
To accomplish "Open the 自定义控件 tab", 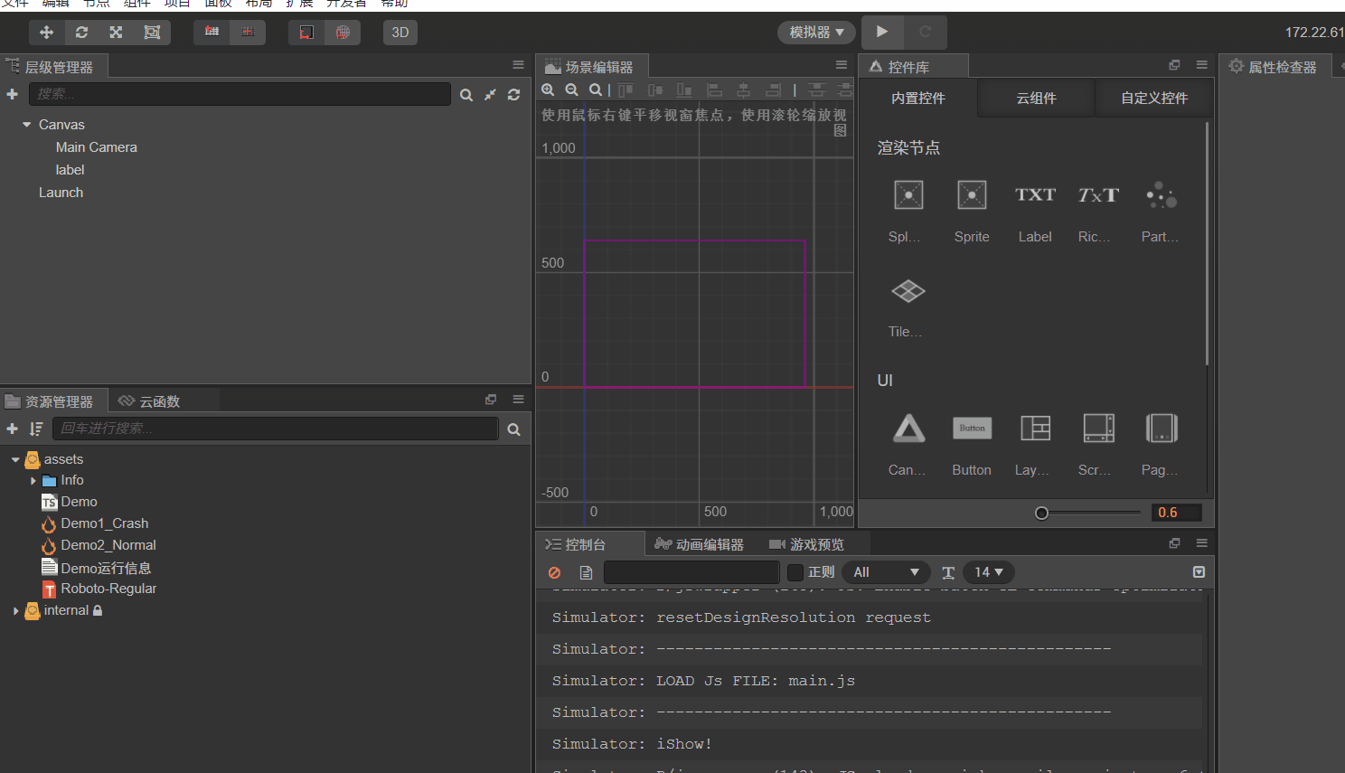I will 1154,98.
